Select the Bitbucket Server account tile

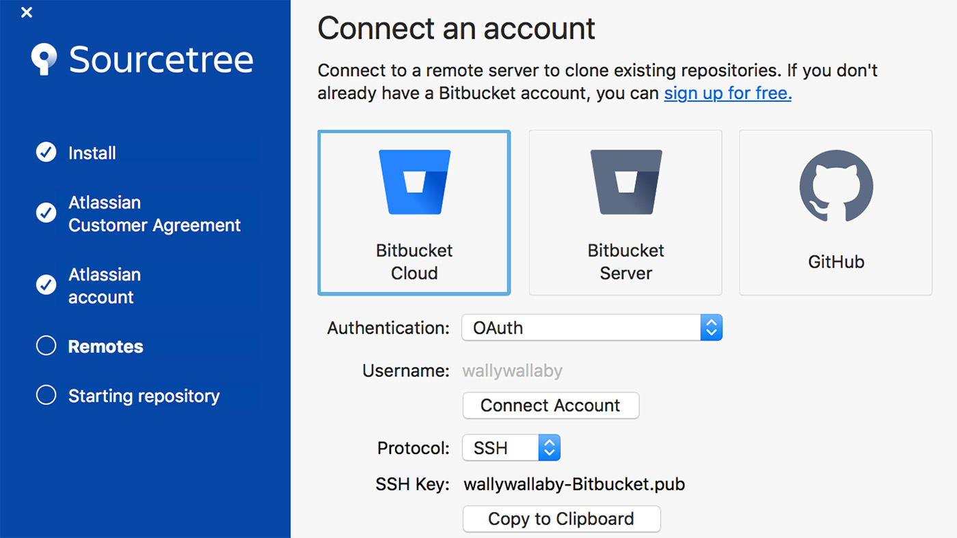tap(625, 213)
